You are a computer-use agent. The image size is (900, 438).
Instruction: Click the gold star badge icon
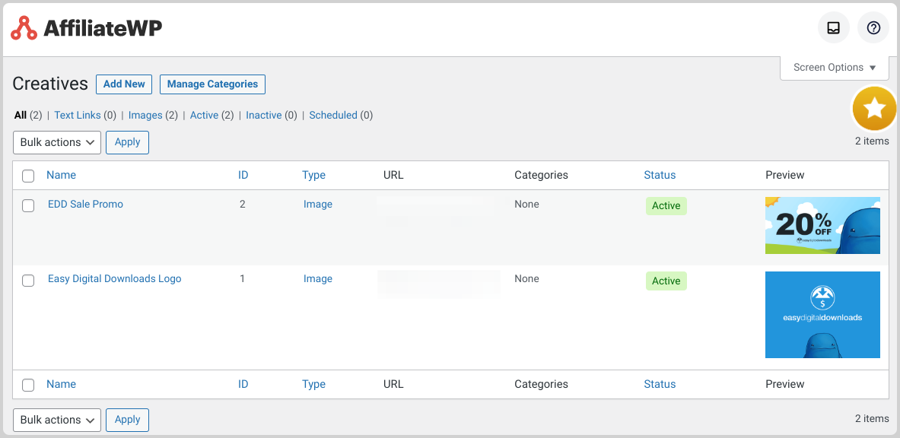point(874,108)
